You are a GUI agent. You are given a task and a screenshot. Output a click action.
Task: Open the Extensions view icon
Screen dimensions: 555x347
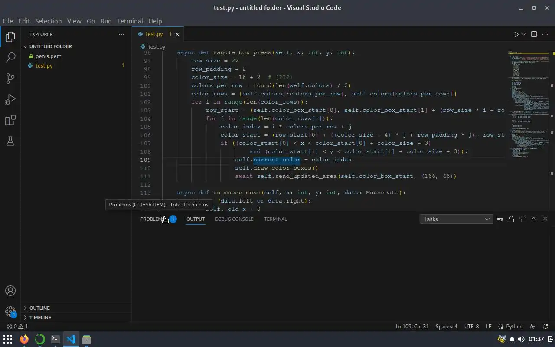click(x=10, y=120)
